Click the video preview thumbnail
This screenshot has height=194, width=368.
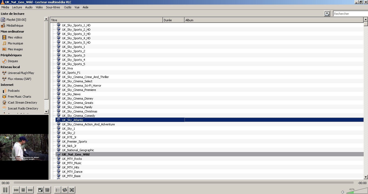click(x=24, y=147)
